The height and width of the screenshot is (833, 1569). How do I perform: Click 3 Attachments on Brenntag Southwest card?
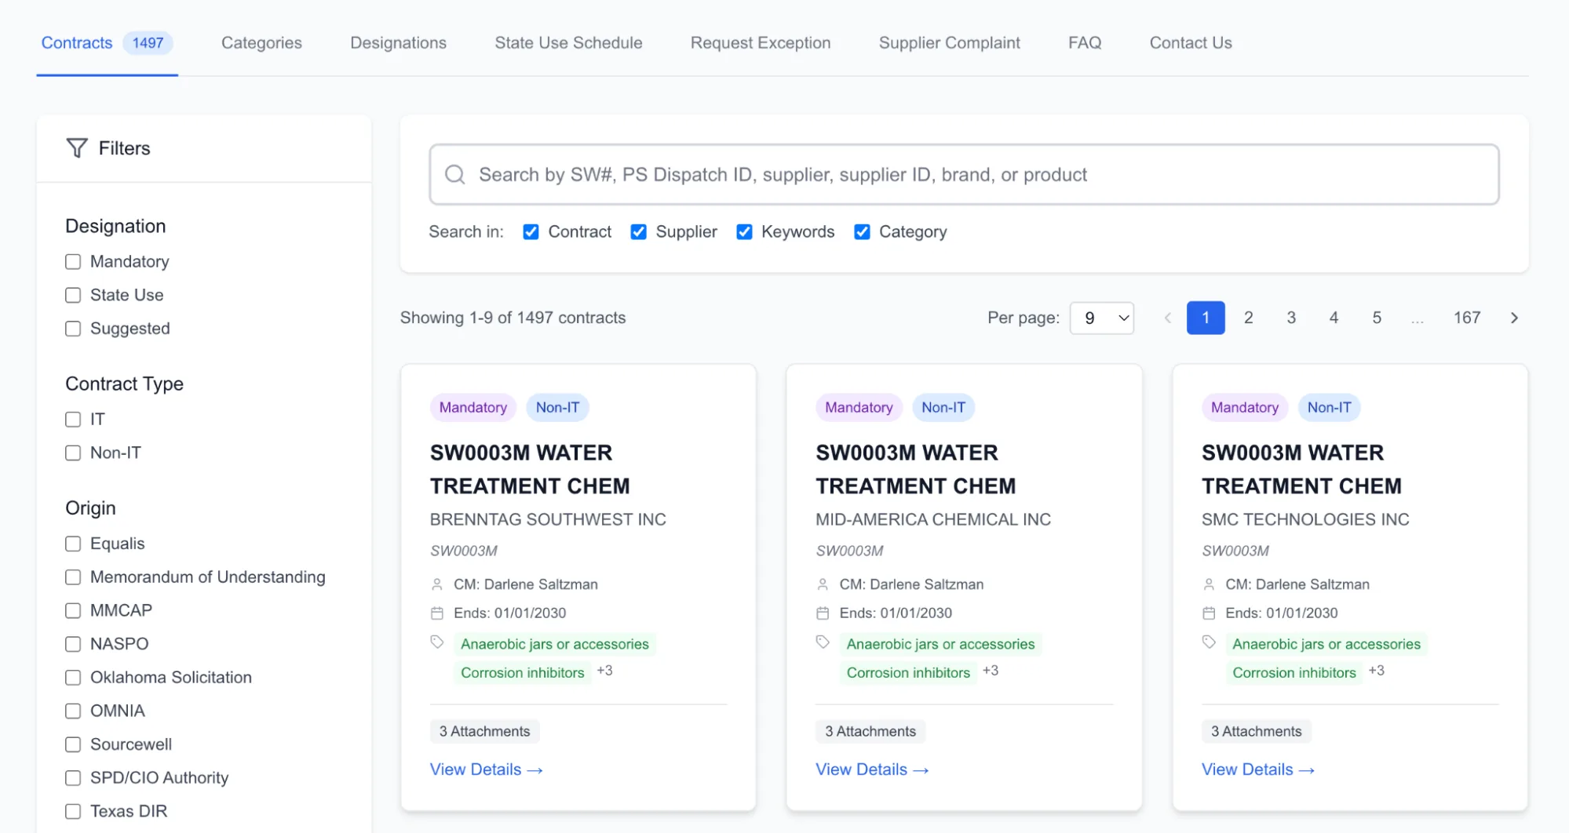click(x=484, y=731)
